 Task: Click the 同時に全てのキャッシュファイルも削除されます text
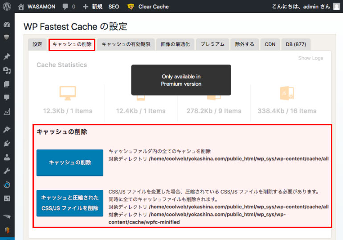pos(163,199)
